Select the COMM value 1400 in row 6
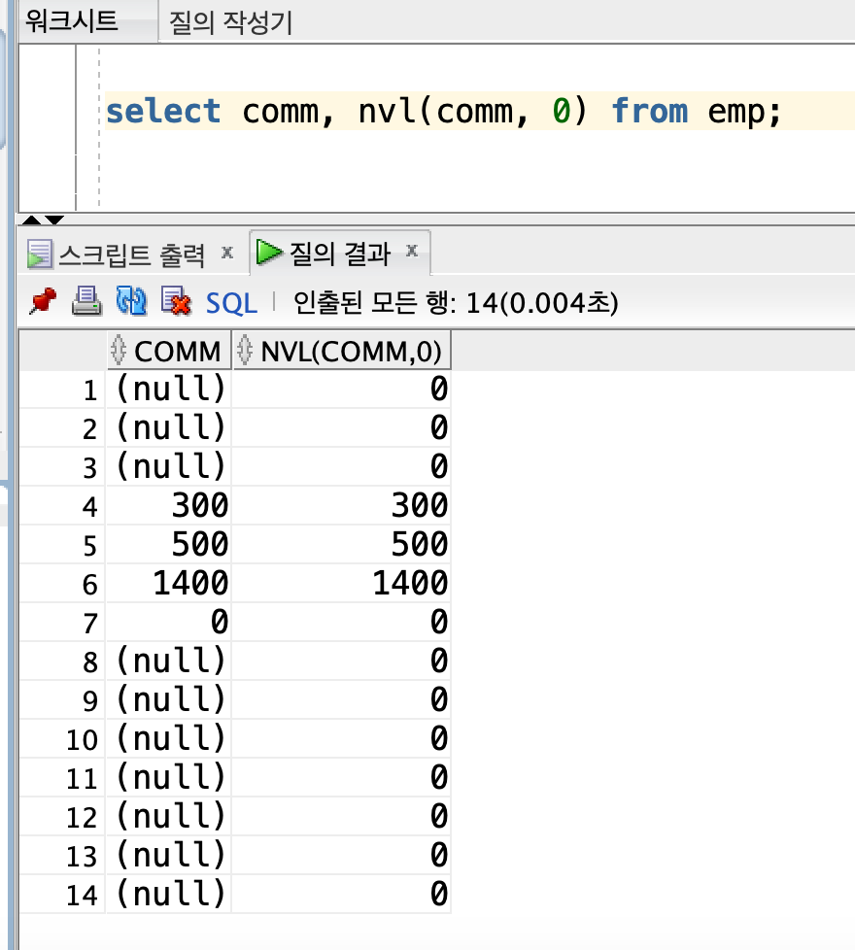Image resolution: width=855 pixels, height=950 pixels. pyautogui.click(x=169, y=583)
